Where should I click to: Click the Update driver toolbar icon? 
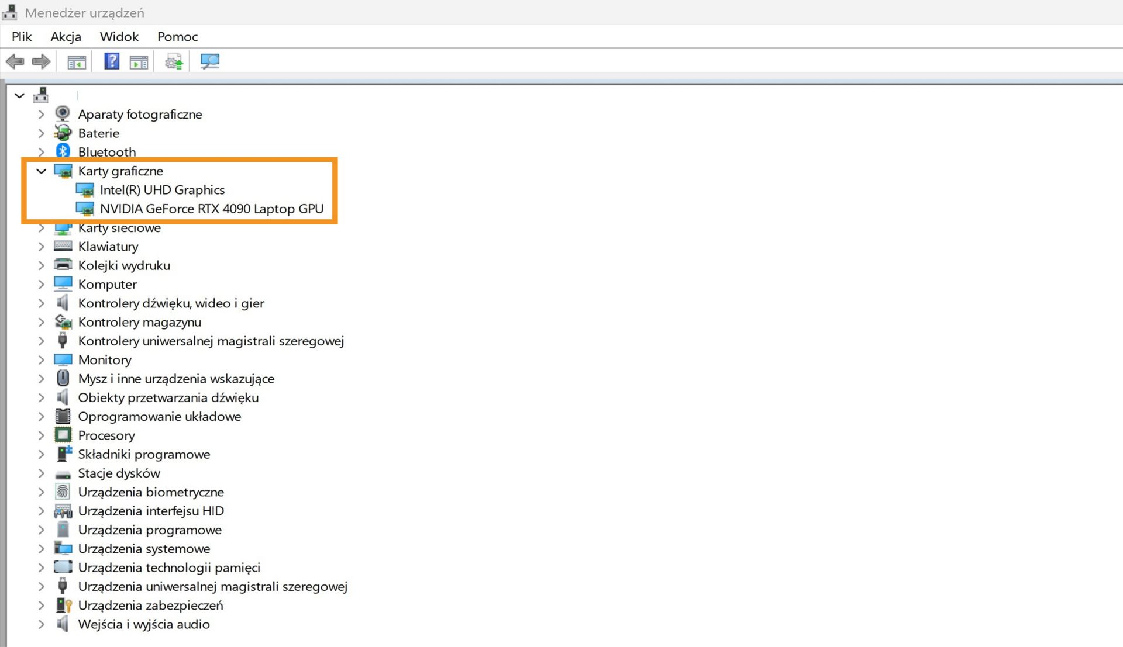tap(174, 61)
